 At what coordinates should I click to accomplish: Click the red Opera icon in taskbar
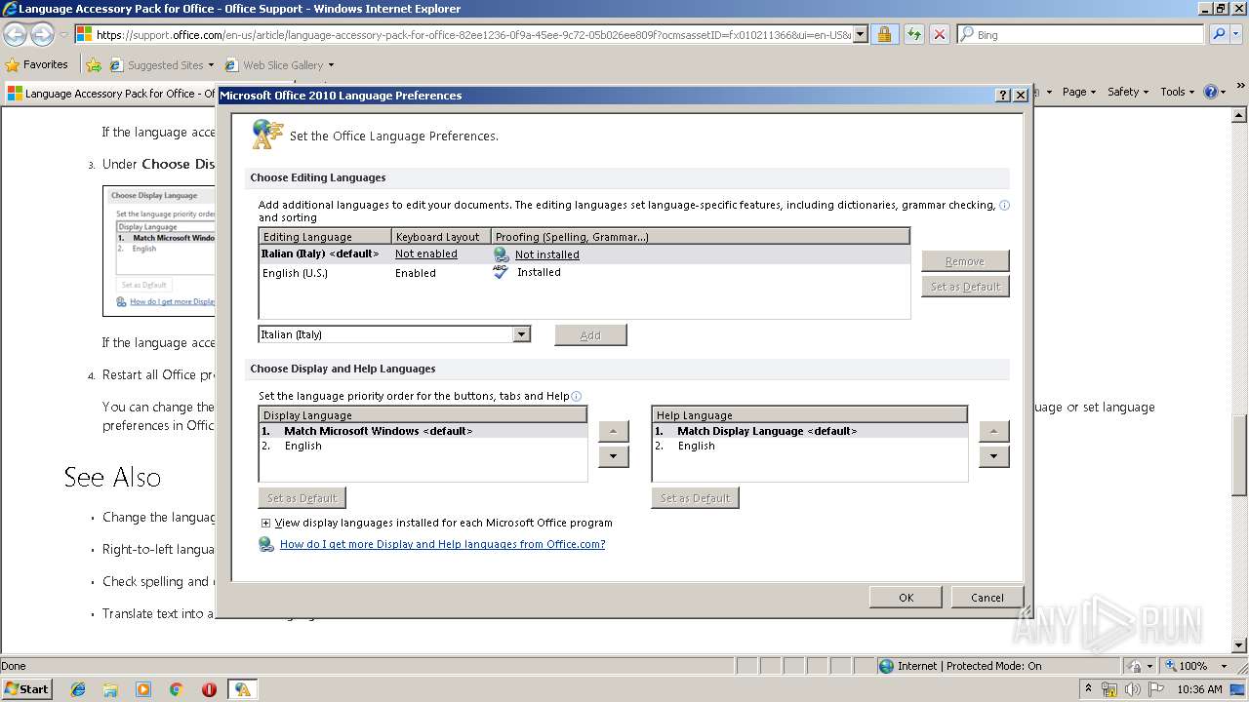pyautogui.click(x=209, y=689)
